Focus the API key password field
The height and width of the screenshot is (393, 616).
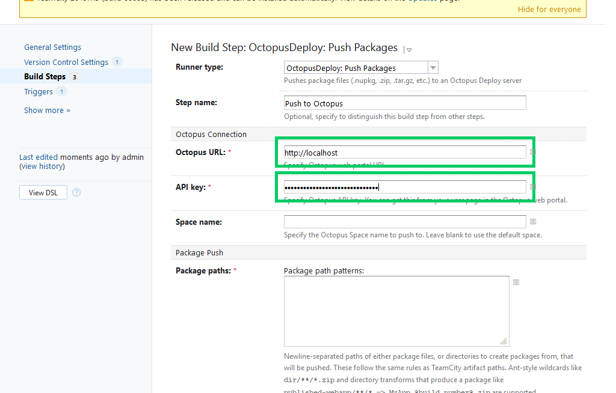coord(405,187)
